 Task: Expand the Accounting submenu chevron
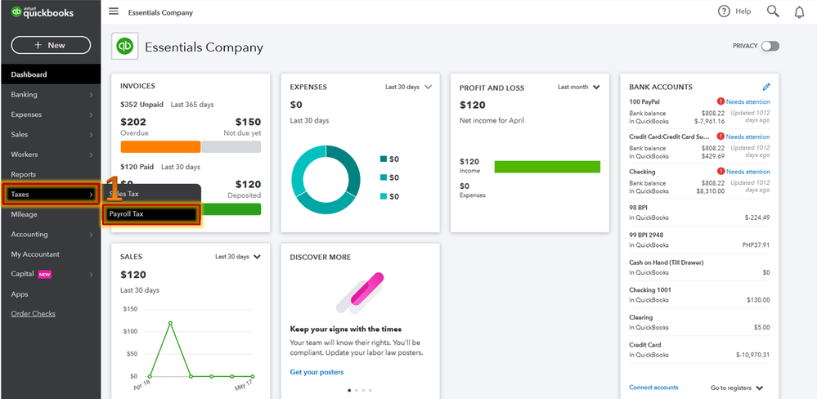coord(91,235)
